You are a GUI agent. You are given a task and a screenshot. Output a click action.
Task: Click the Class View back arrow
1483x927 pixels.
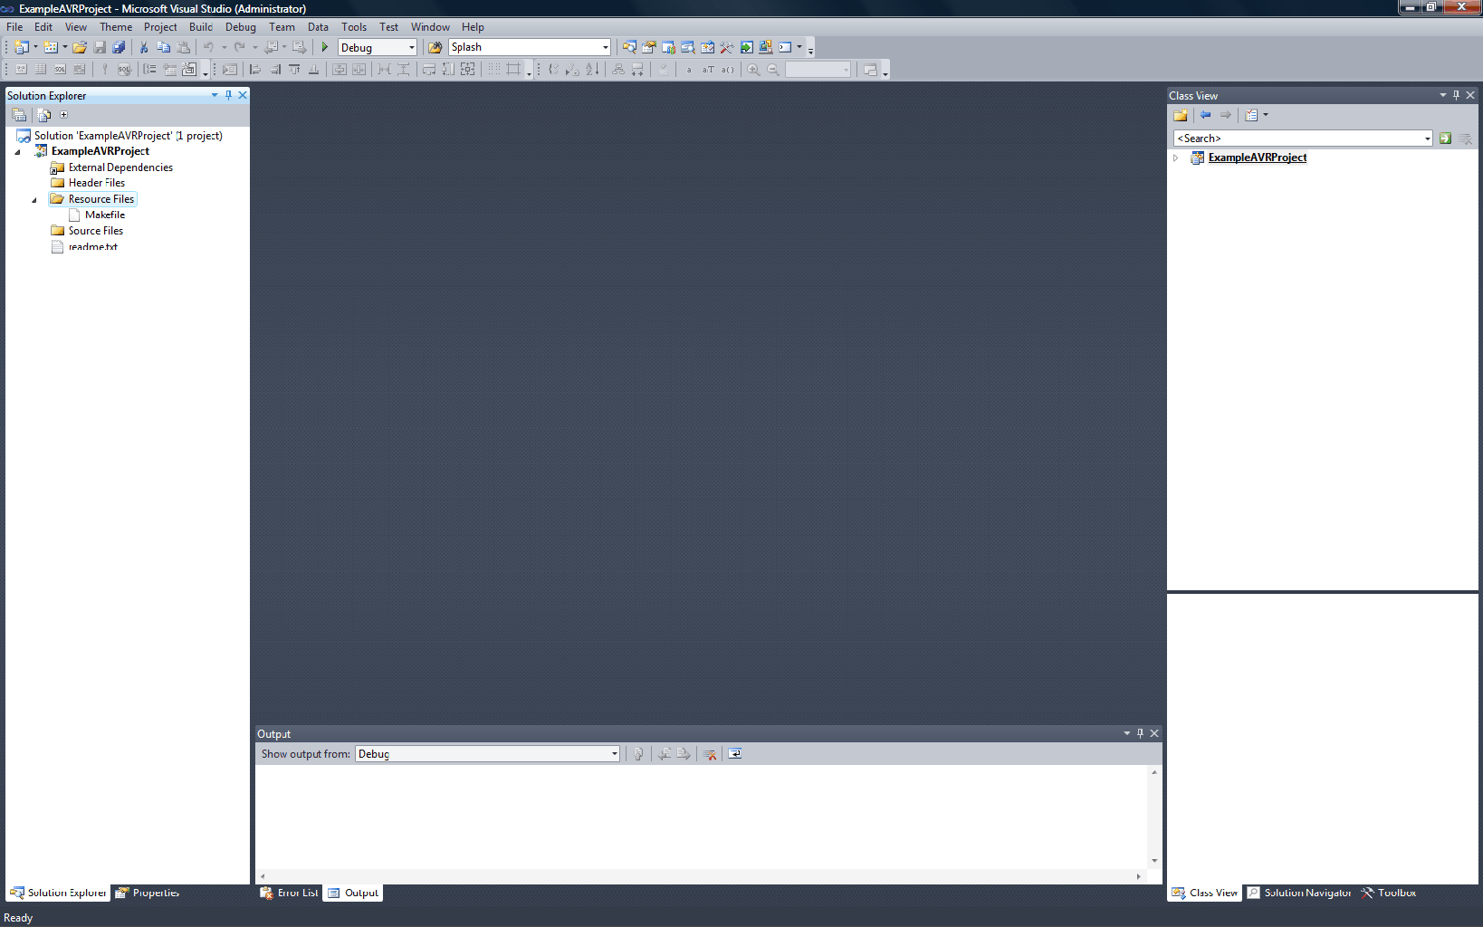tap(1205, 115)
